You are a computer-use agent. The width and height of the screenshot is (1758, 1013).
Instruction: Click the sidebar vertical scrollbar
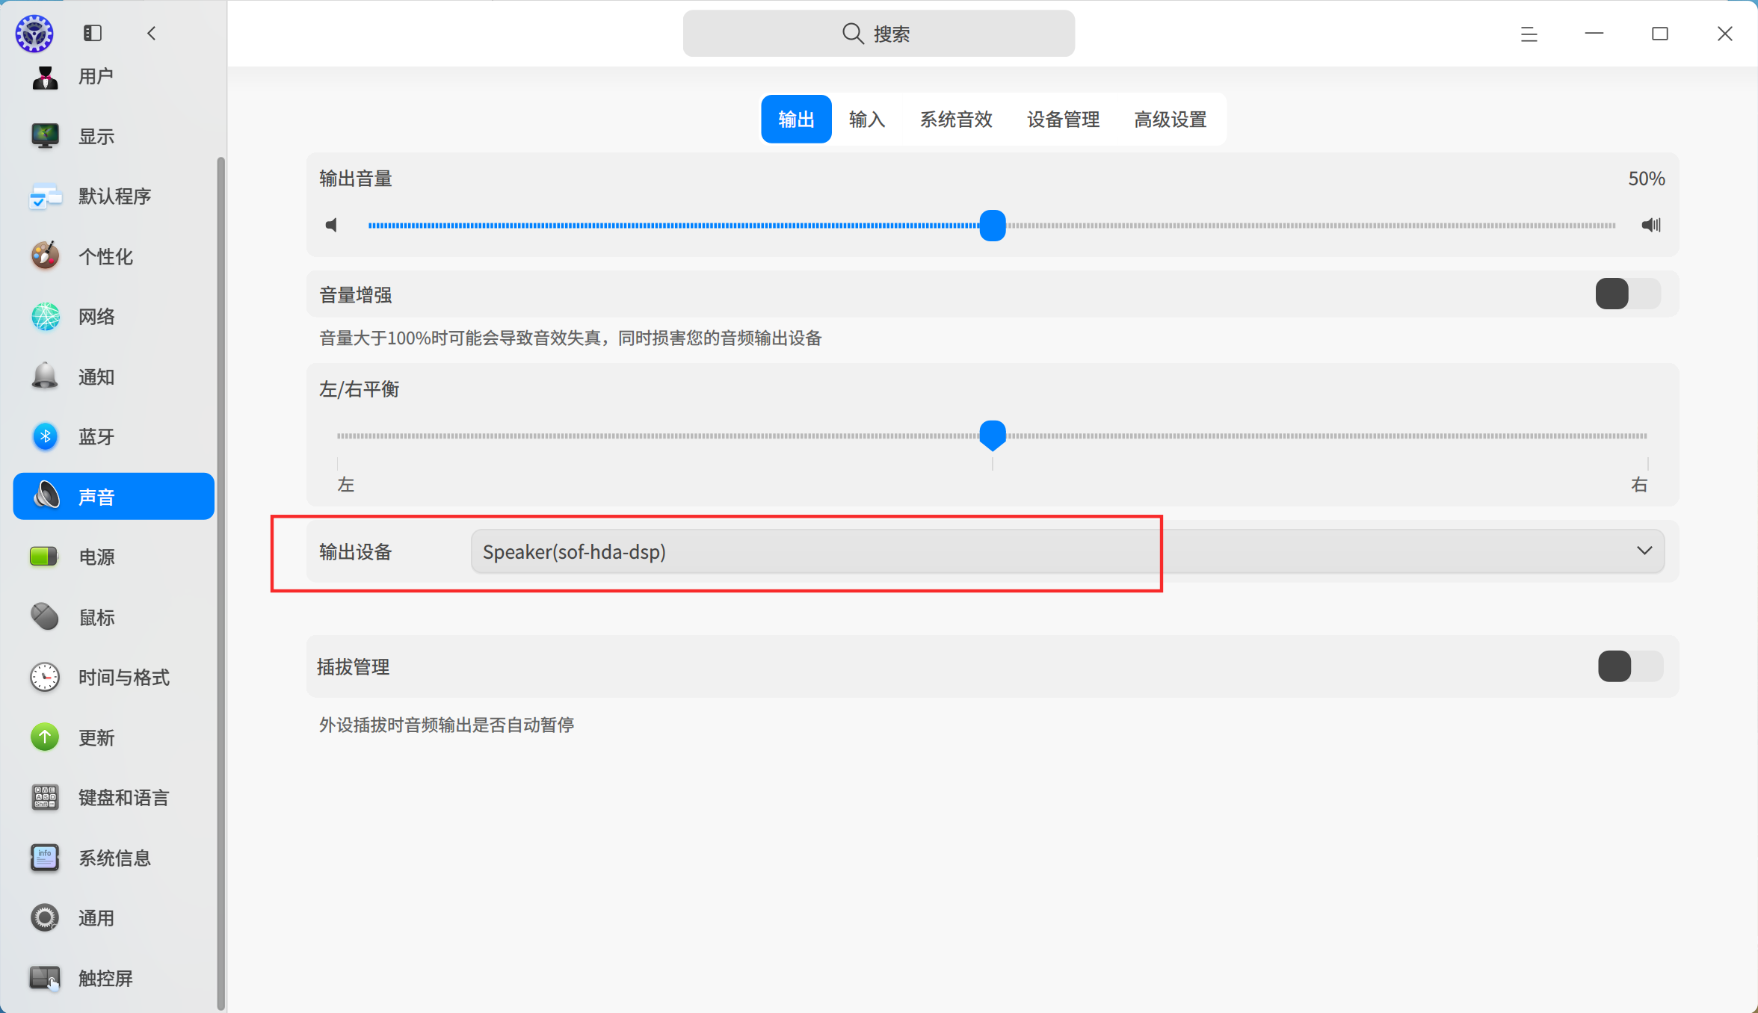pos(220,583)
